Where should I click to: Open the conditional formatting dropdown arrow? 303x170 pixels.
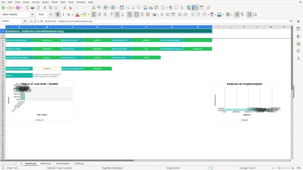click(x=232, y=15)
